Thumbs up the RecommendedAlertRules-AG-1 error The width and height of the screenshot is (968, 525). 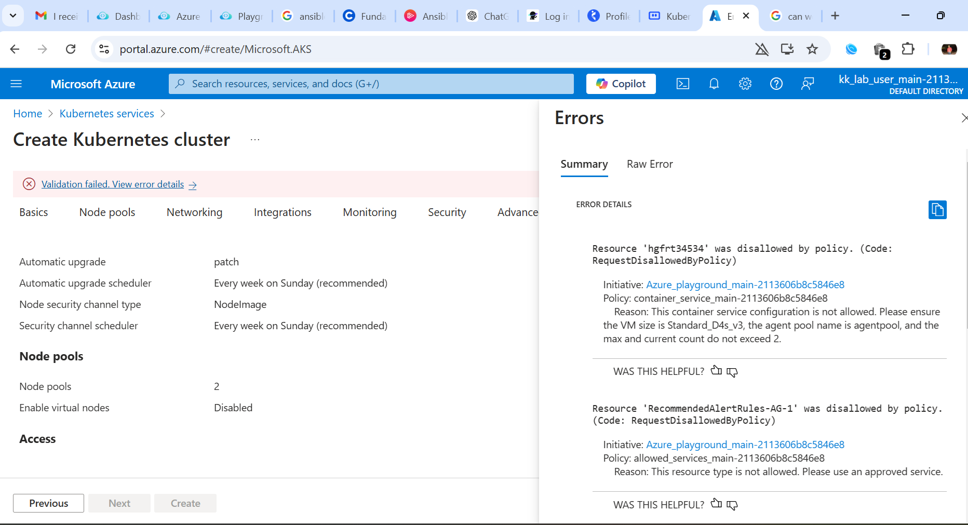tap(716, 503)
